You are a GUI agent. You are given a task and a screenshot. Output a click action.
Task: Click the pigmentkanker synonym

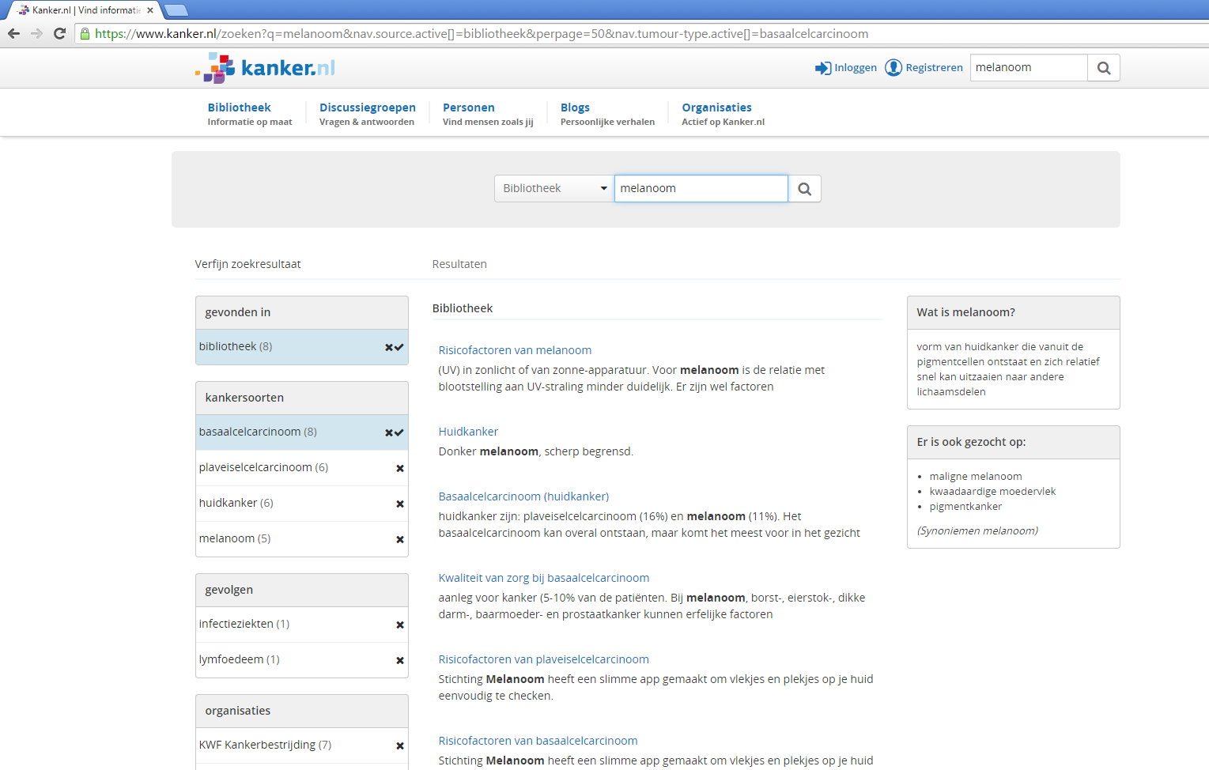pos(965,506)
